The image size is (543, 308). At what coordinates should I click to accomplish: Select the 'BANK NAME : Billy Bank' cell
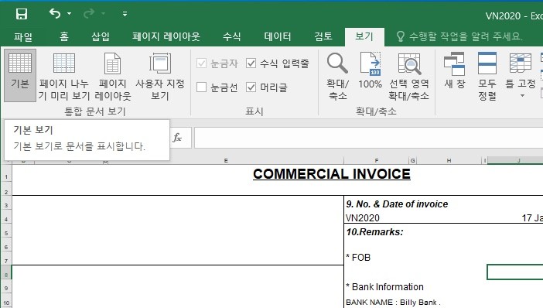pos(393,302)
